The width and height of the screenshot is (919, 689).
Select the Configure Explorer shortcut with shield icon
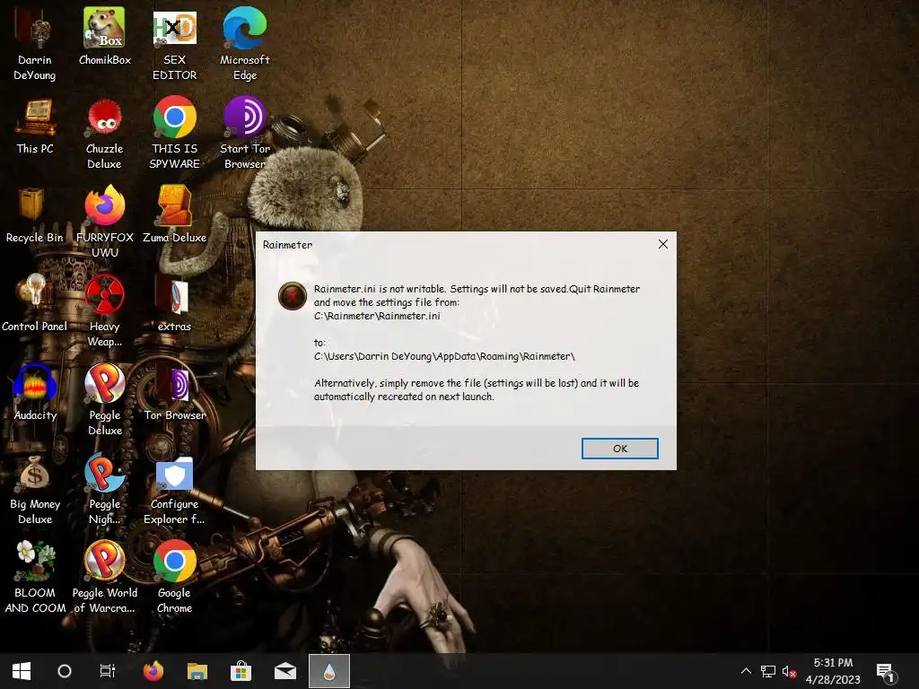tap(175, 489)
